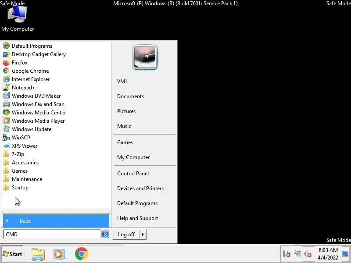
Task: Open XPS Viewer icon
Action: [6, 146]
